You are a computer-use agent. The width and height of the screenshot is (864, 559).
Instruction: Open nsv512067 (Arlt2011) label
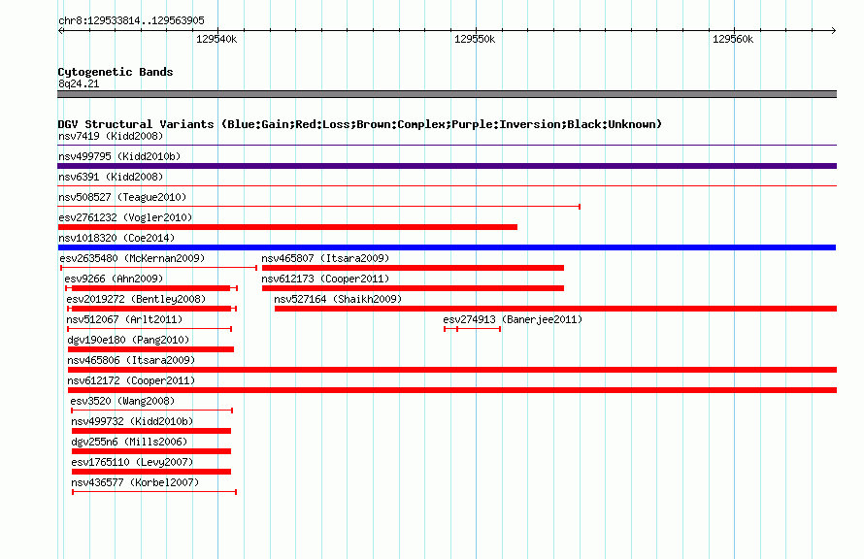pos(124,319)
